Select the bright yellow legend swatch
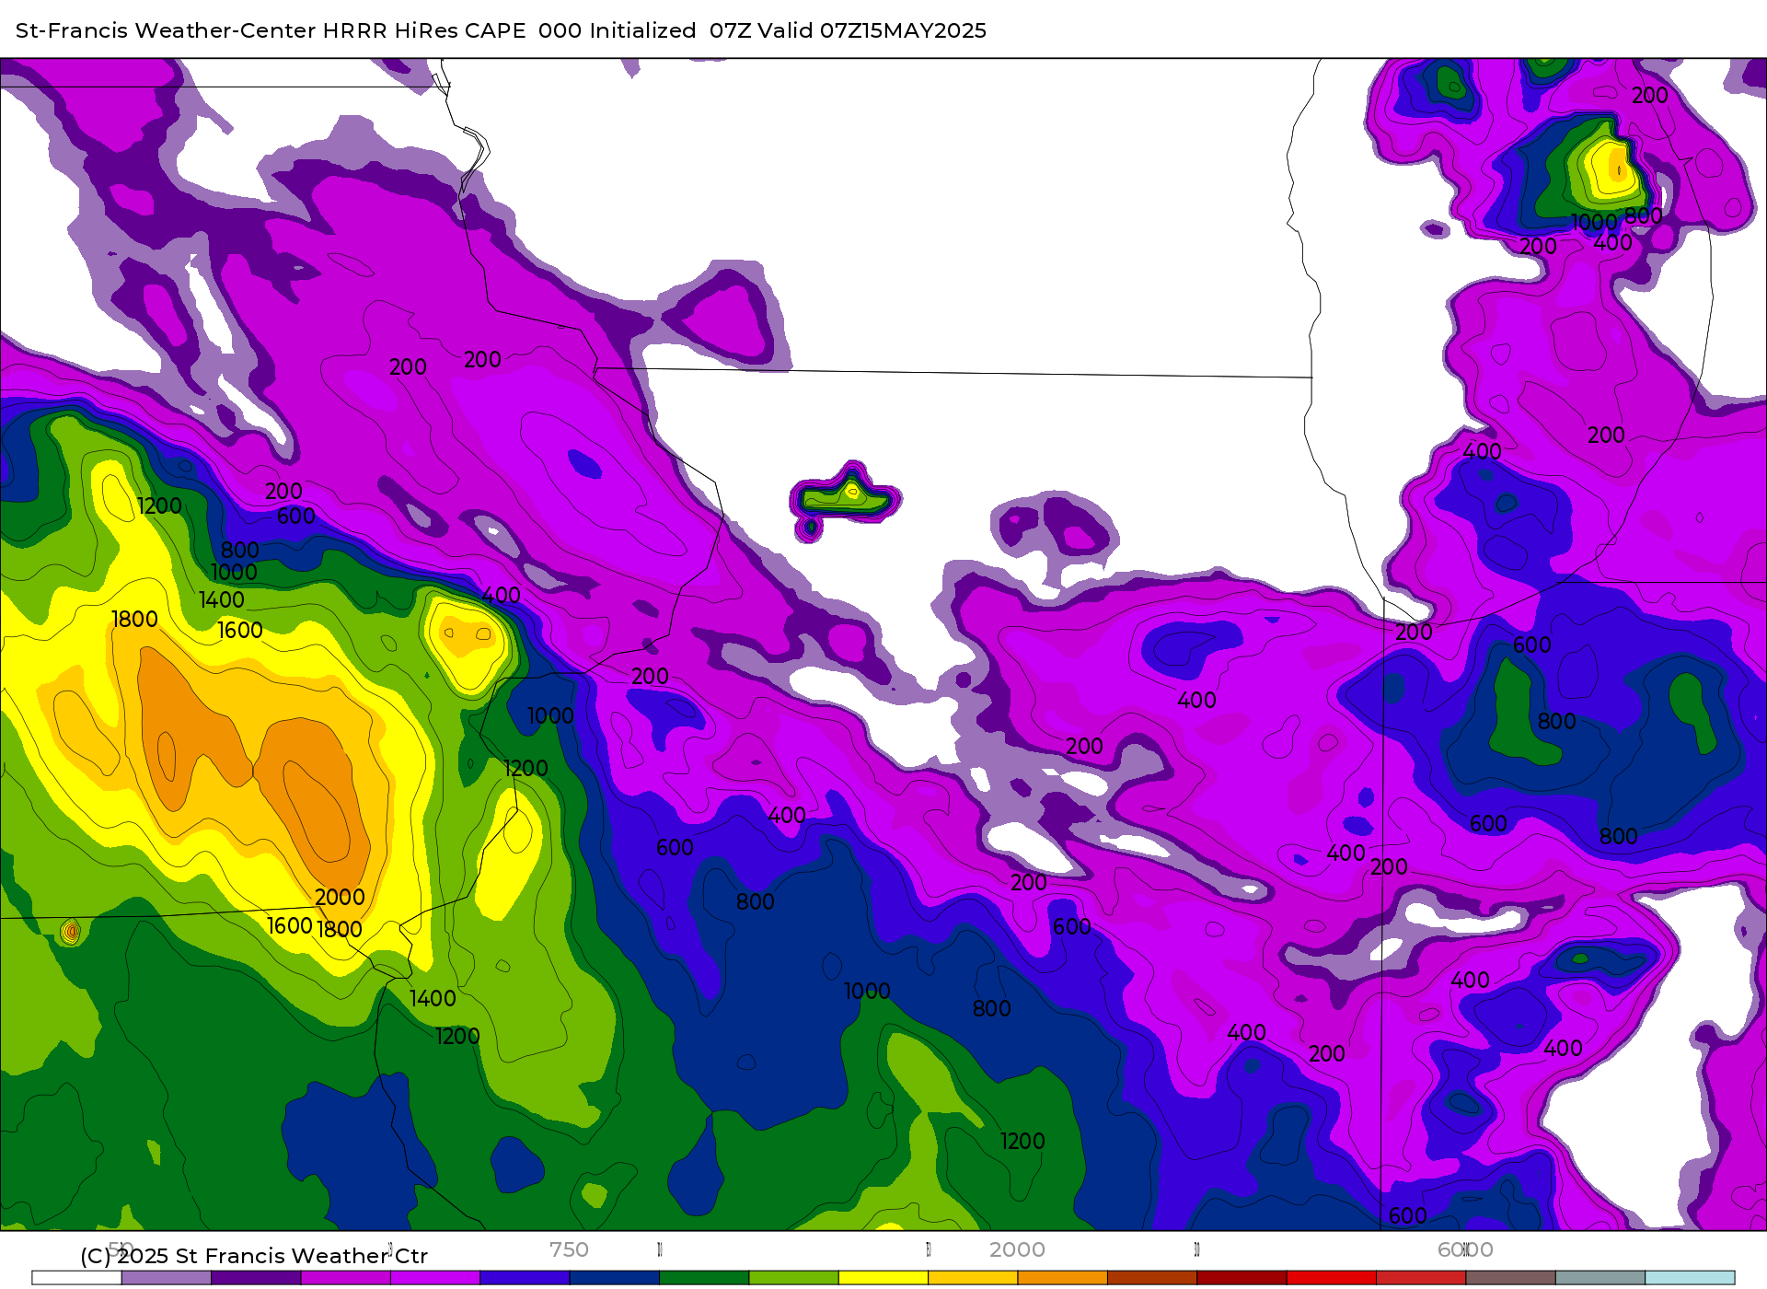The width and height of the screenshot is (1767, 1289). 883,1278
